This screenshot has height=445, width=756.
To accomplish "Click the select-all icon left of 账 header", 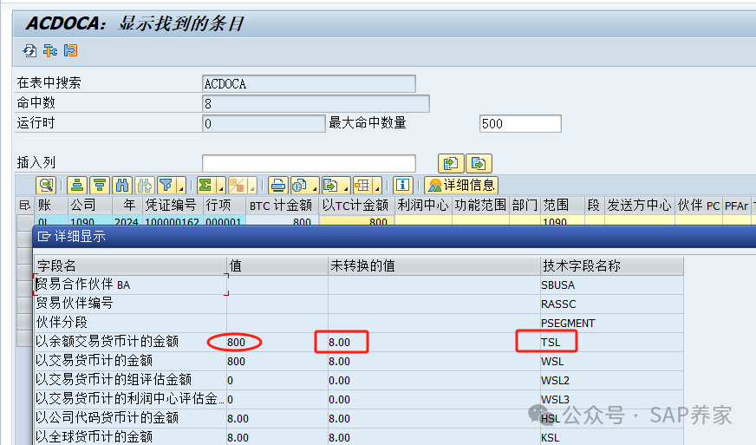I will [x=24, y=206].
